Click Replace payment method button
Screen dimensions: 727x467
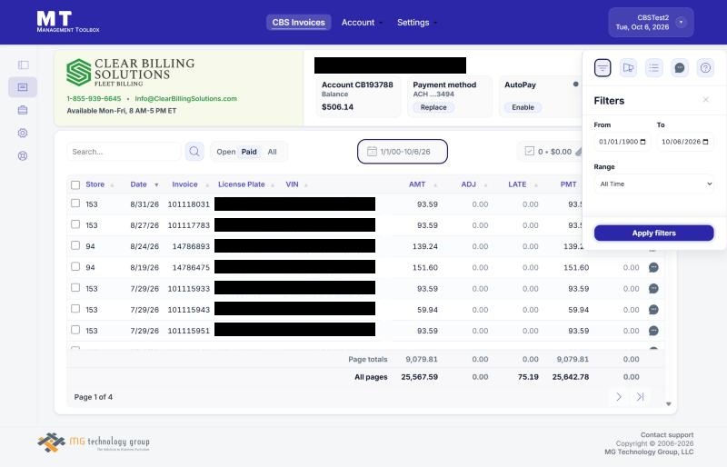[x=433, y=107]
